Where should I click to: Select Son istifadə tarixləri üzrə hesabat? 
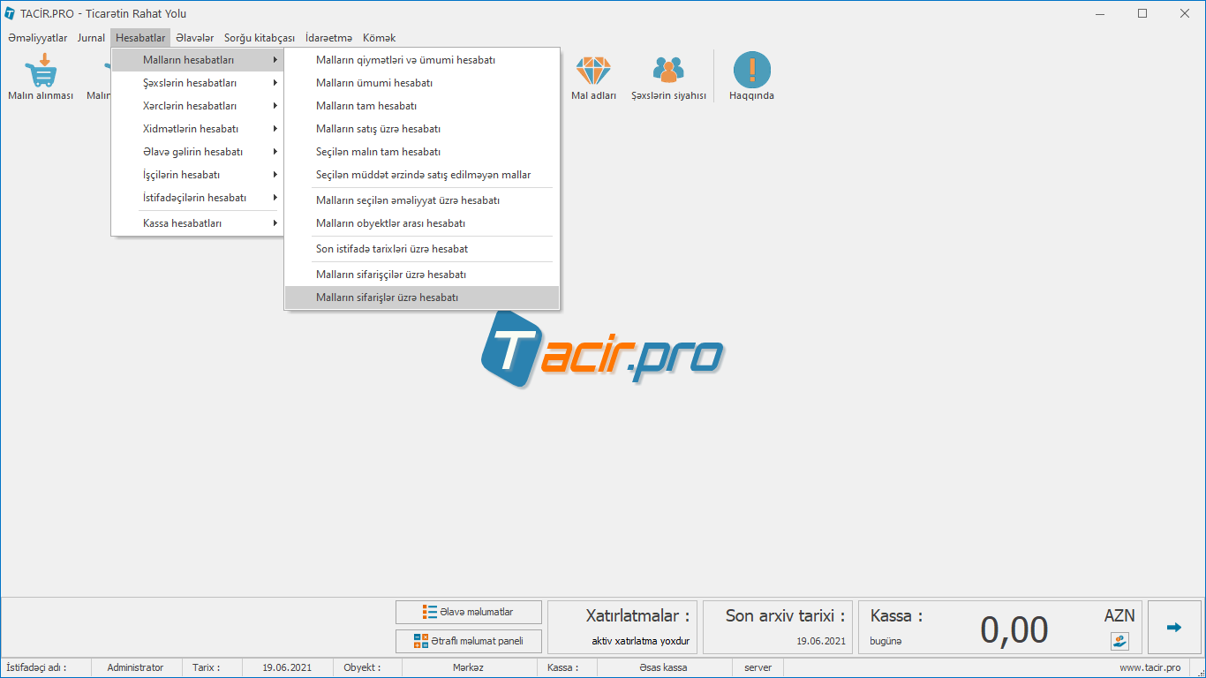point(392,249)
